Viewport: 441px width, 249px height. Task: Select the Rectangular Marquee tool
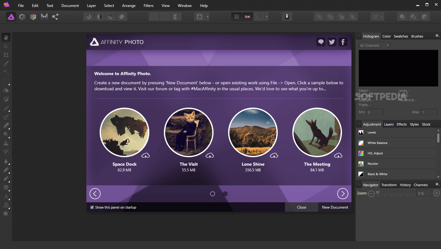pos(6,82)
